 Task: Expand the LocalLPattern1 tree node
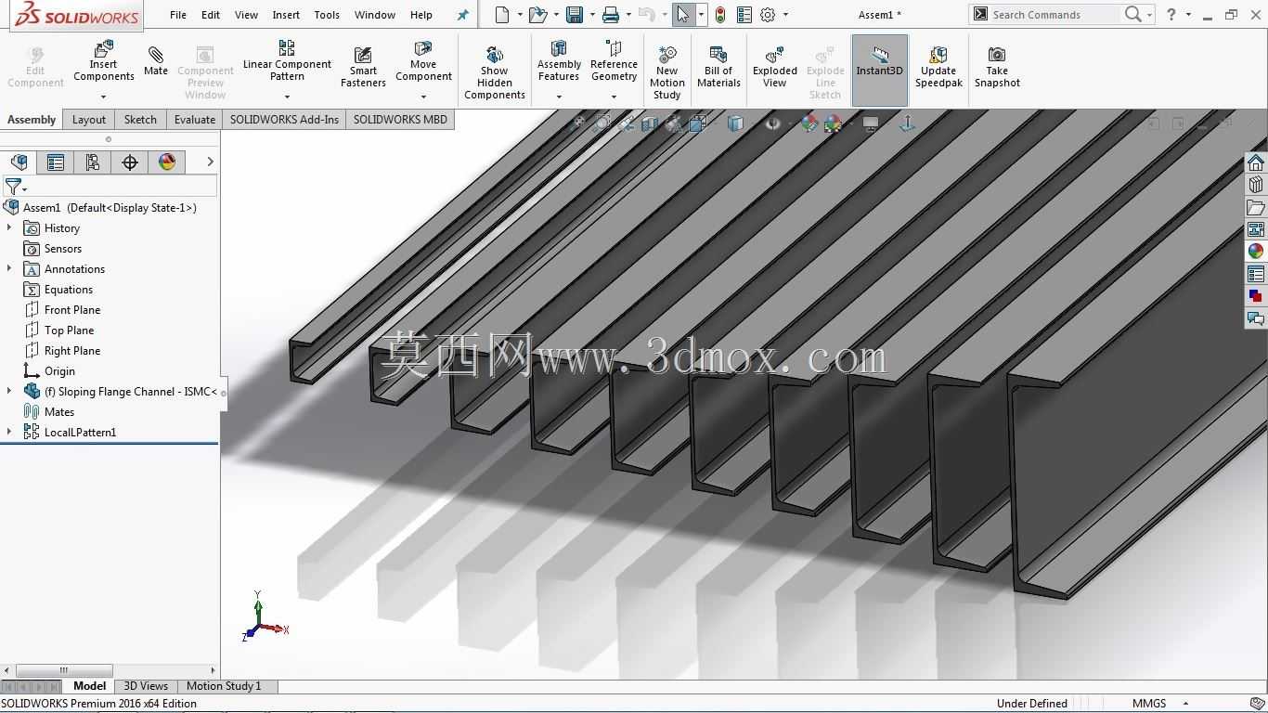tap(9, 432)
